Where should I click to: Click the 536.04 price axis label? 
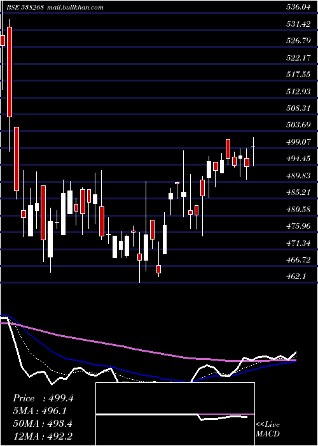[298, 8]
